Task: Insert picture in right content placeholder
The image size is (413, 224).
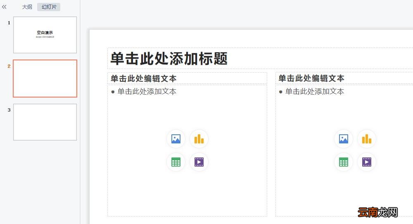Action: [344, 139]
